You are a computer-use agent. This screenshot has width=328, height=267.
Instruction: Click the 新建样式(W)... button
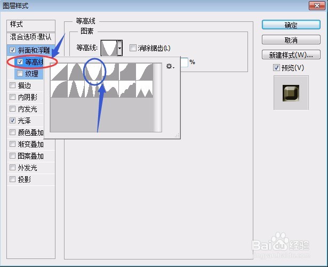[x=291, y=54]
